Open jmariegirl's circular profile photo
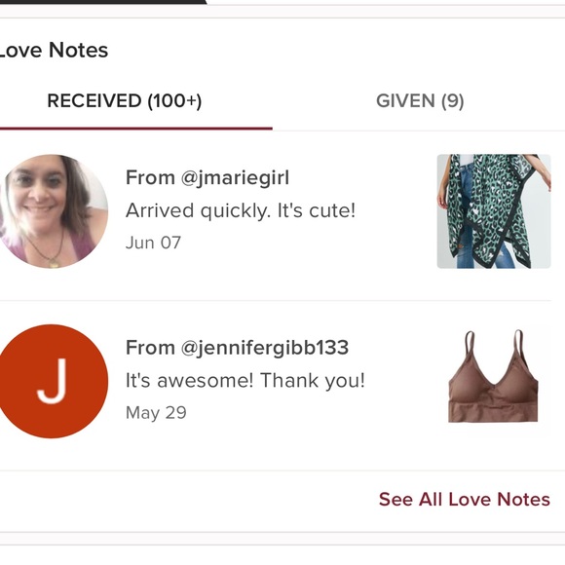The height and width of the screenshot is (565, 565). click(52, 211)
